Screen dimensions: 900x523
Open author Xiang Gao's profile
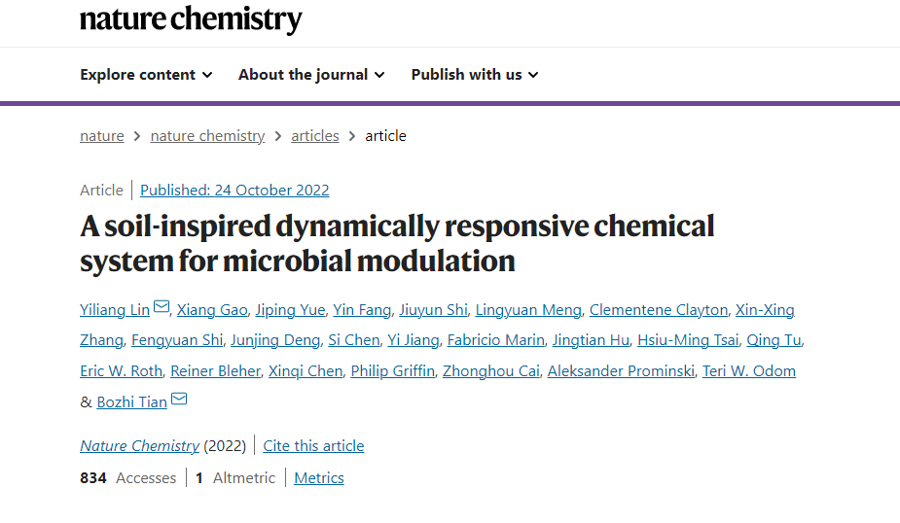click(x=212, y=310)
